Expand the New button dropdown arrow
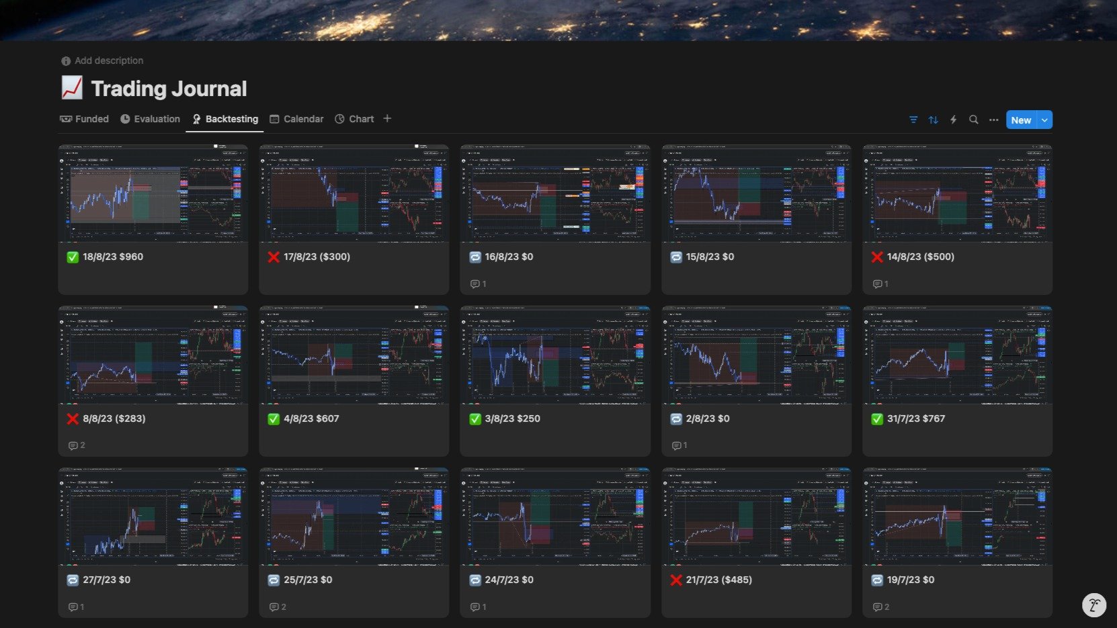Screen dimensions: 1117x628 pos(1044,120)
